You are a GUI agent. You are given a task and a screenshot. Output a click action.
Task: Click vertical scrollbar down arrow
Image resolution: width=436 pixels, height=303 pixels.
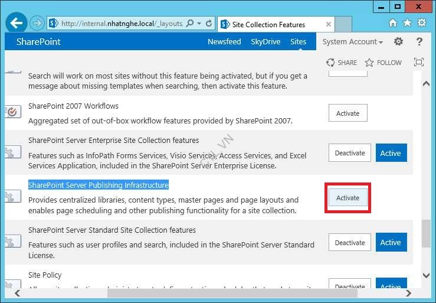(426, 275)
